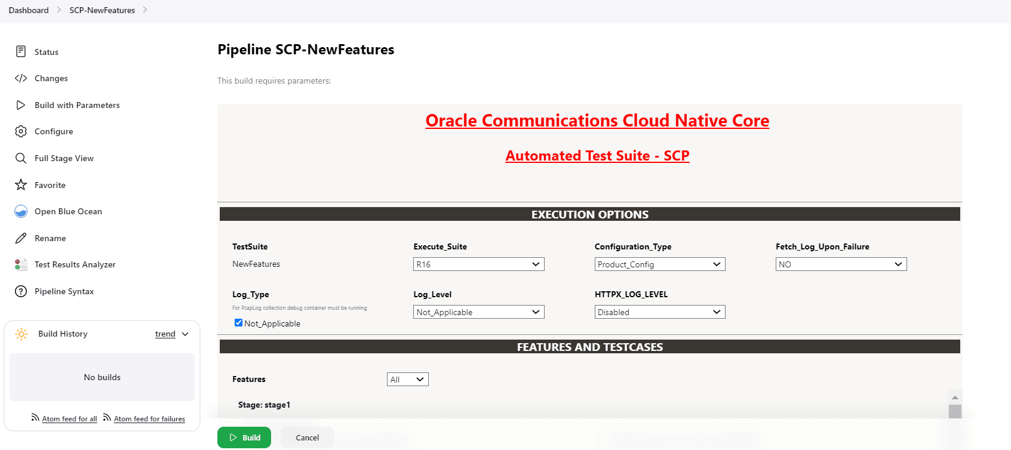Open the Fetch_Log_Upon_Failure dropdown
1011x450 pixels.
(841, 264)
